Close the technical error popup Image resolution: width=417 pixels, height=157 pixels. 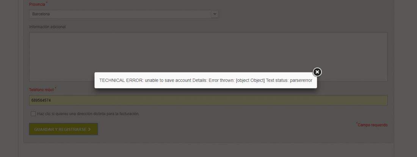(317, 72)
